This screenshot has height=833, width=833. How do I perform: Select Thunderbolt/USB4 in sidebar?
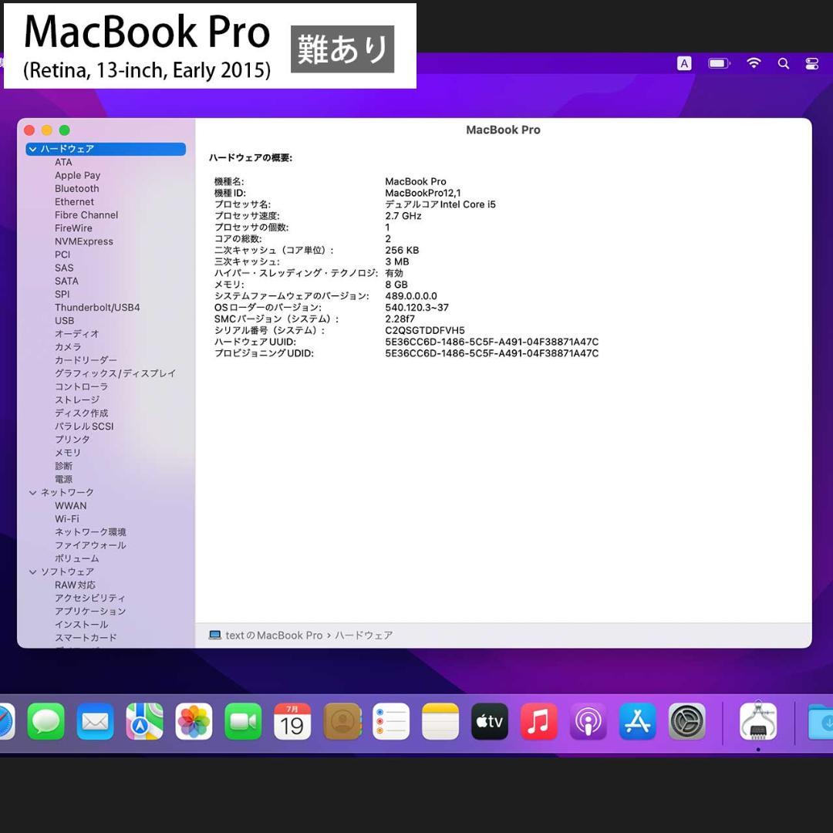point(97,308)
